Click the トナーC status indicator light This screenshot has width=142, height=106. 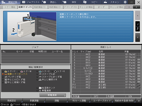click(37, 71)
